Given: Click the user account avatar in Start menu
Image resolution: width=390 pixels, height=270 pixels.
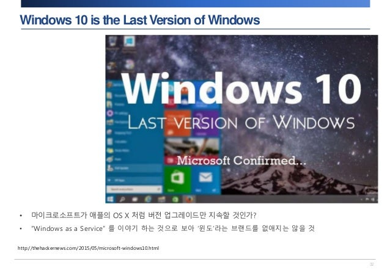Looking at the screenshot, I should 109,85.
